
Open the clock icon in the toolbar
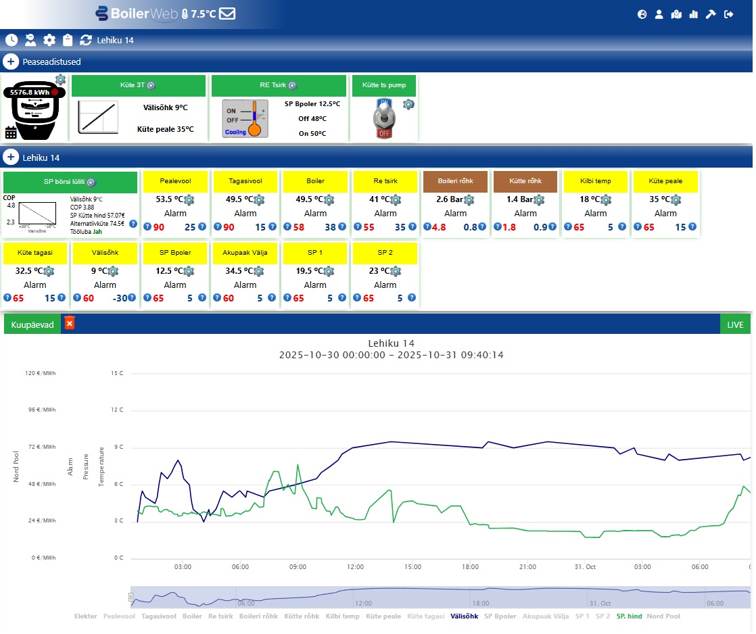tap(11, 40)
